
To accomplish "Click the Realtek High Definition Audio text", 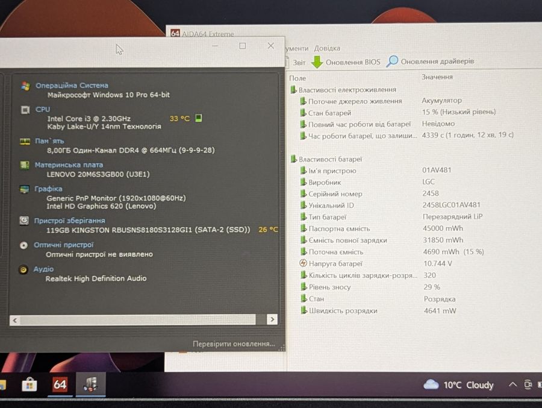I will click(96, 278).
